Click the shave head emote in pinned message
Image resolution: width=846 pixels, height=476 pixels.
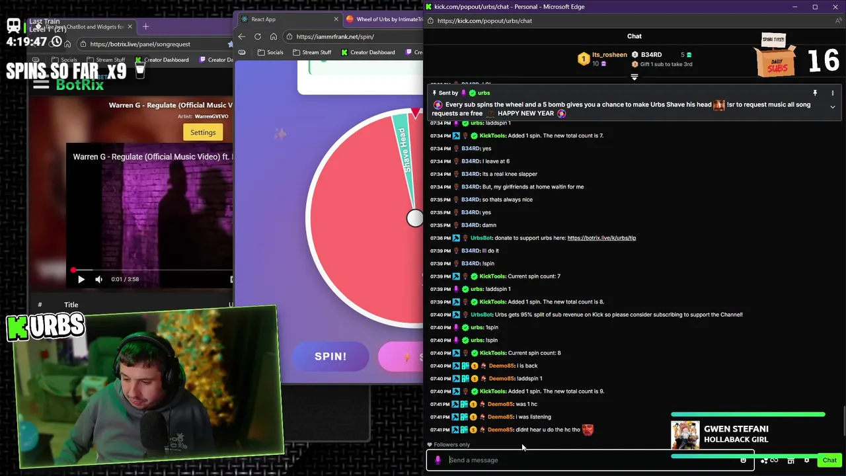(719, 105)
